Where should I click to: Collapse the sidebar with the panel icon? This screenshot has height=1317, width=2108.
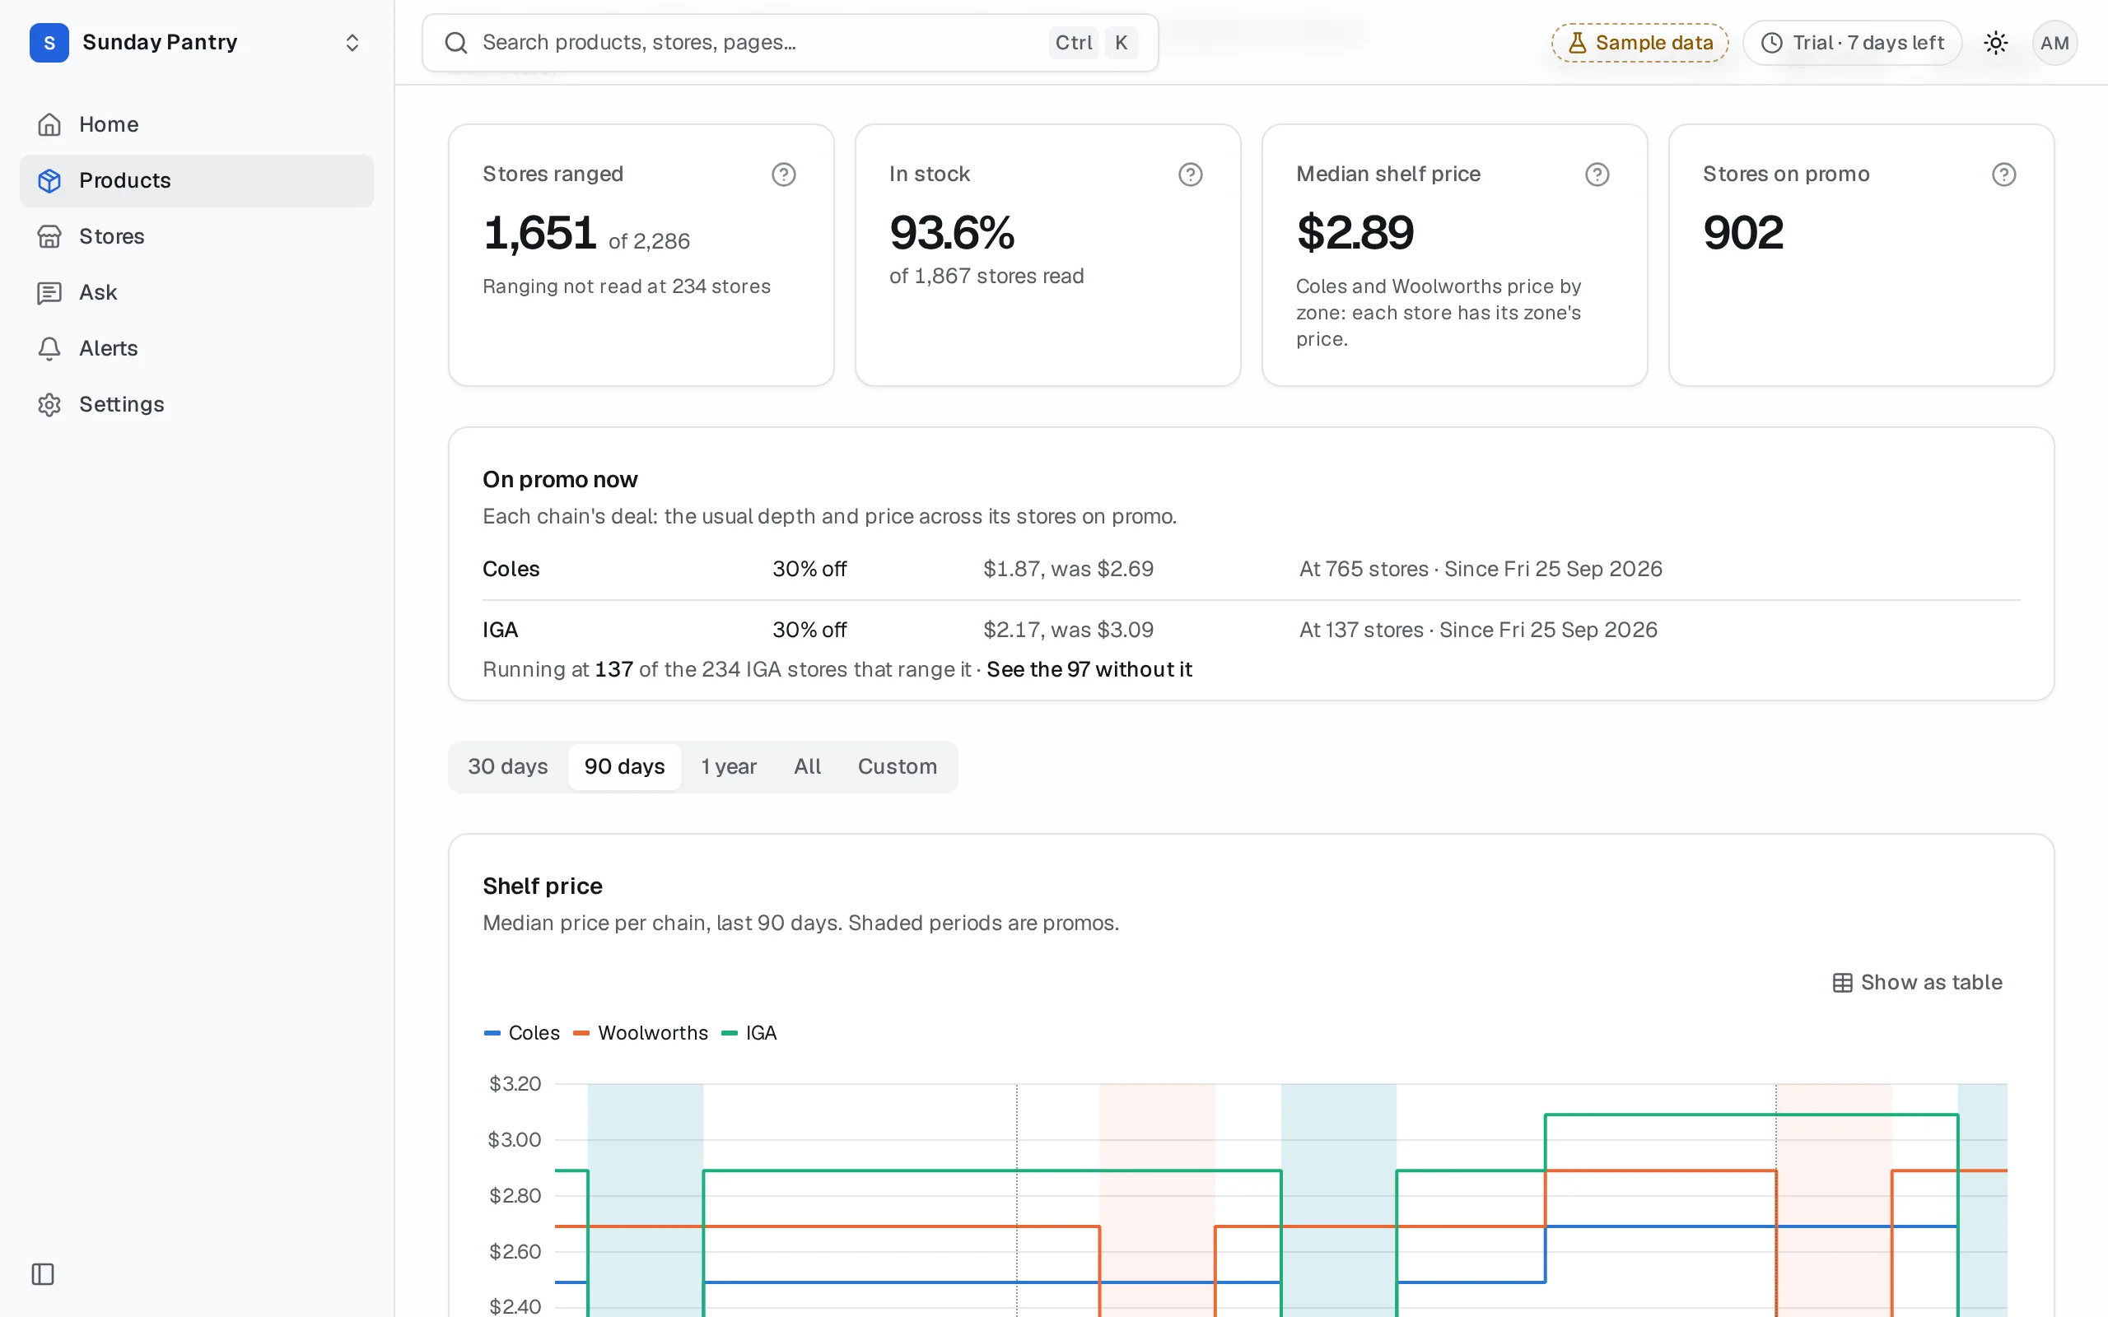click(x=43, y=1274)
